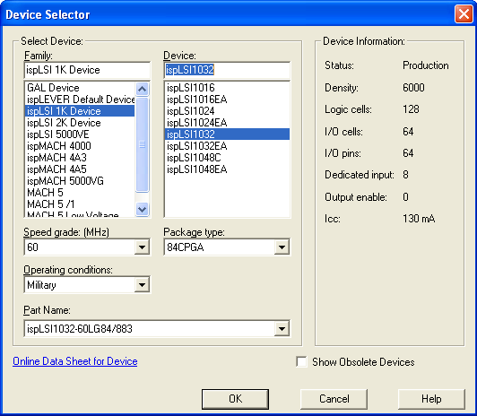Expand the Part Name dropdown
The width and height of the screenshot is (477, 416).
282,329
